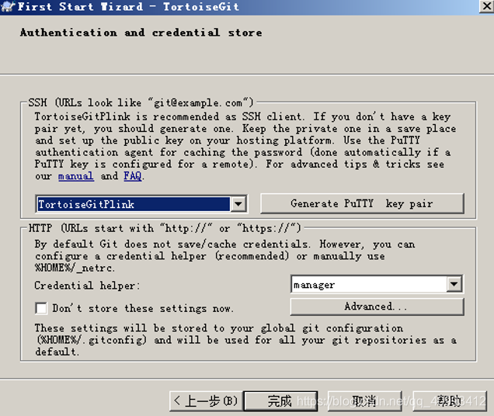Viewport: 494px width, 416px height.
Task: Enable Don't store these settings now
Action: 41,308
